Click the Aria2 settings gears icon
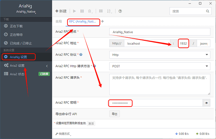Screen dimensions: 216x139 click(x=6, y=65)
